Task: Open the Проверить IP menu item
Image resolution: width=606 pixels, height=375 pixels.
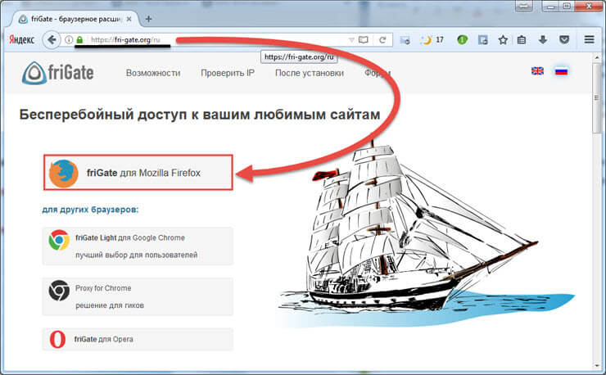Action: pos(228,73)
